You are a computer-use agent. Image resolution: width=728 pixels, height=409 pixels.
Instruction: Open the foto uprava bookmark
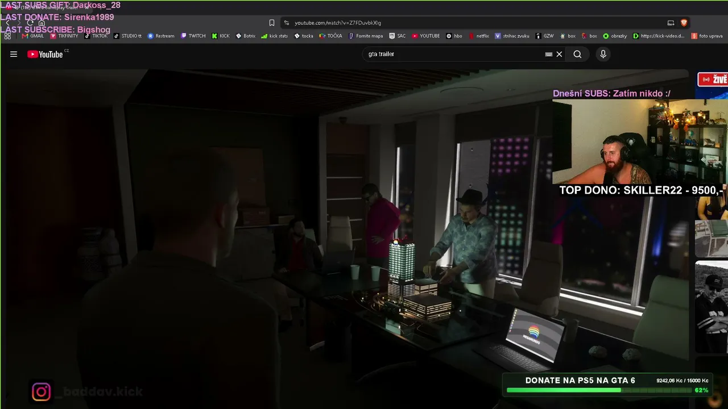pyautogui.click(x=707, y=36)
